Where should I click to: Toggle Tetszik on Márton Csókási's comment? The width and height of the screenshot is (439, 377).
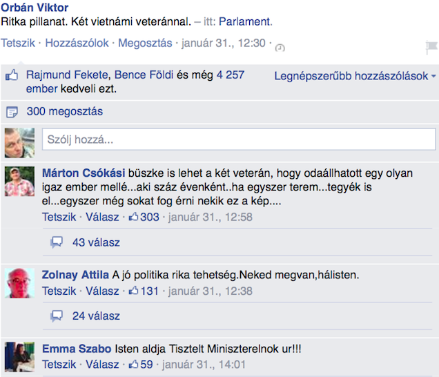click(x=59, y=217)
